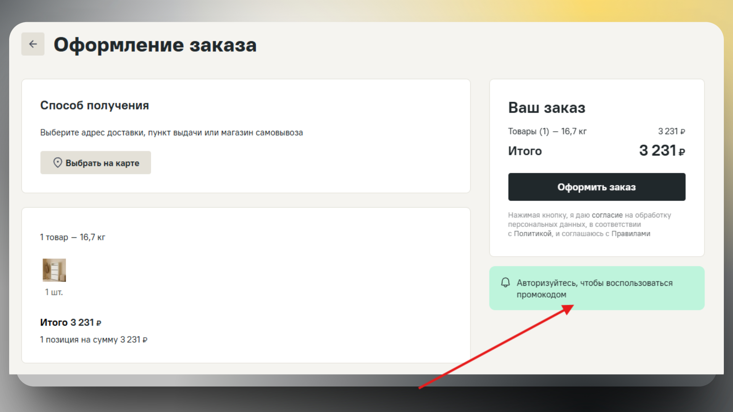The height and width of the screenshot is (412, 733).
Task: Click the Оформление заказа page heading
Action: pos(155,45)
